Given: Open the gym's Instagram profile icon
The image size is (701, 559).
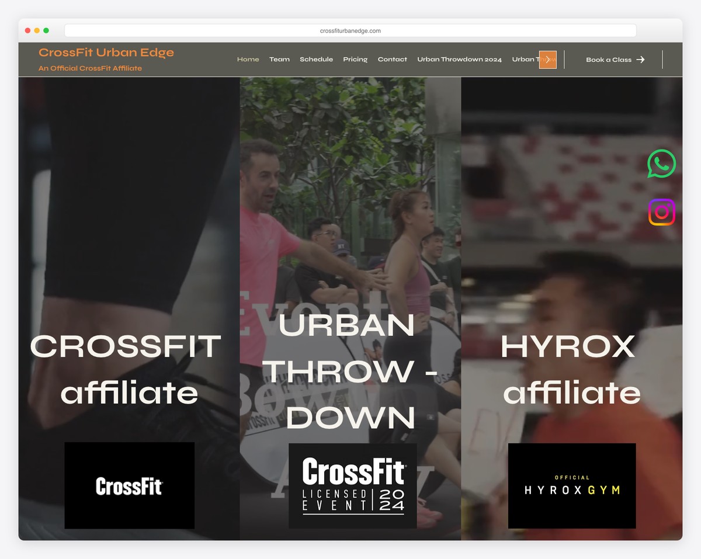Looking at the screenshot, I should [x=661, y=212].
